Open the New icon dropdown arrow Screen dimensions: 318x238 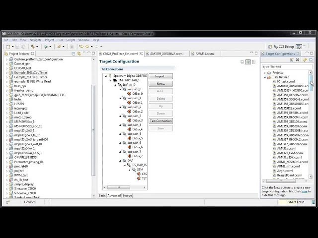point(12,47)
